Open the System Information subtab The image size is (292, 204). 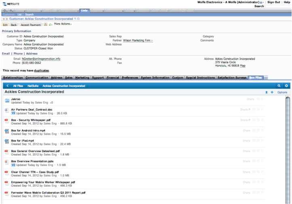(x=155, y=77)
